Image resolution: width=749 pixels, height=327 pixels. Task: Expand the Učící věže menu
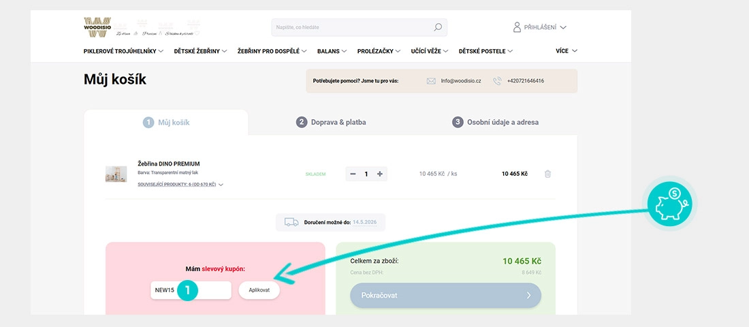[430, 51]
